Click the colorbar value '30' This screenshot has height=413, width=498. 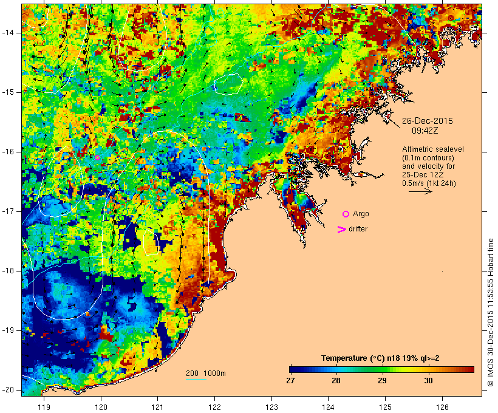click(428, 381)
